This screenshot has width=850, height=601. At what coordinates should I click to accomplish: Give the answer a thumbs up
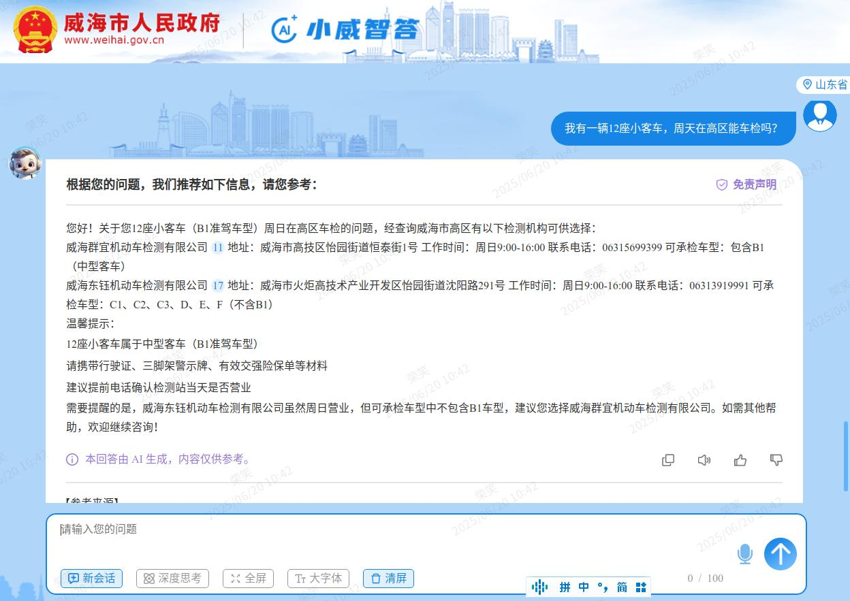coord(740,460)
